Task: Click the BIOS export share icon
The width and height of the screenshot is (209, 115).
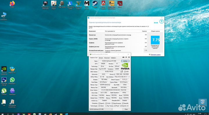Action: click(x=122, y=71)
